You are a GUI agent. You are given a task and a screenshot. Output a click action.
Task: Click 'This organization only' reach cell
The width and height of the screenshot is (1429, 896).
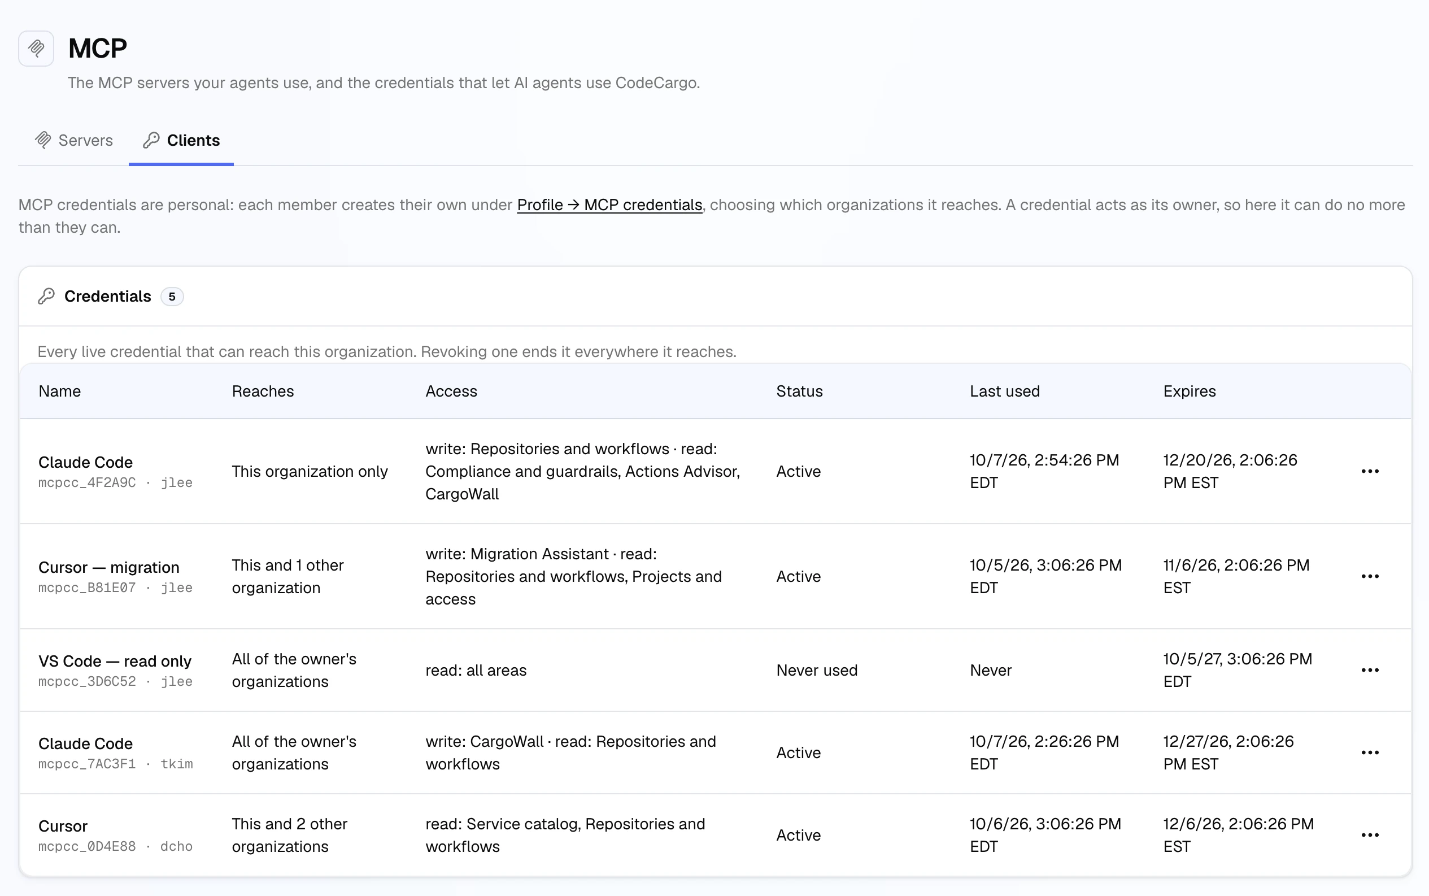310,471
